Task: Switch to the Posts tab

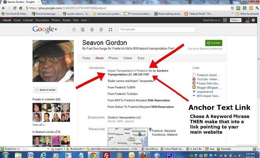Action: (86, 58)
